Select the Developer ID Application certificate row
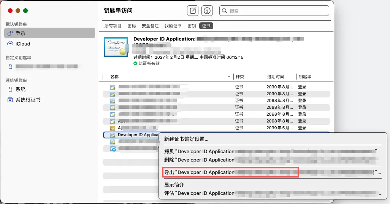Image resolution: width=390 pixels, height=204 pixels. tap(216, 135)
